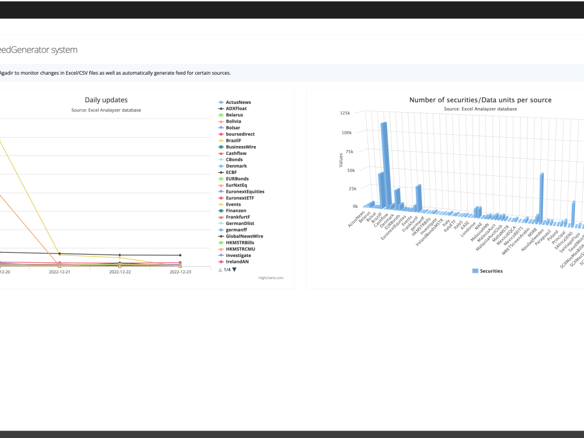The width and height of the screenshot is (584, 438).
Task: Hide Events series in legend
Action: click(230, 204)
